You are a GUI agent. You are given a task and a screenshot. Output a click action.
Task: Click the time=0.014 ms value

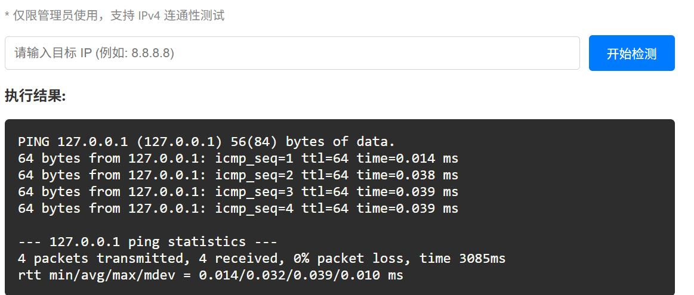point(408,159)
